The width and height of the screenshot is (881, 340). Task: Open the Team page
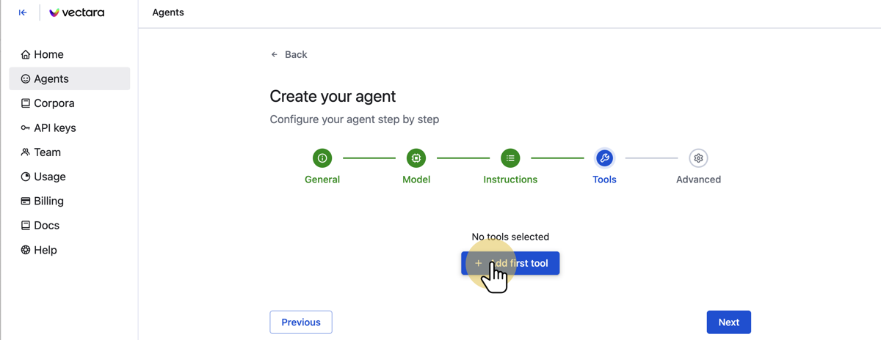[x=47, y=152]
